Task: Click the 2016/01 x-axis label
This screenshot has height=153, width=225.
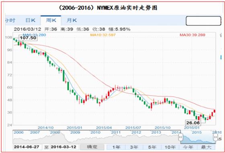Action: tap(192, 128)
